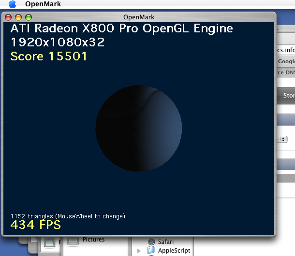Viewport: 295px width, 256px height.
Task: Click the 434 FPS readout
Action: tap(36, 225)
